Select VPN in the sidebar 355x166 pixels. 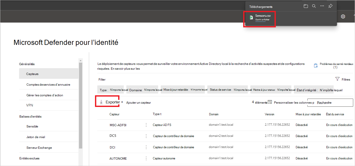point(30,105)
